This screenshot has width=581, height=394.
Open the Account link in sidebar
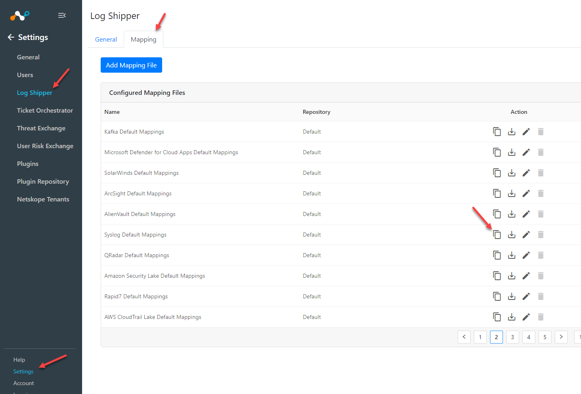pyautogui.click(x=23, y=383)
